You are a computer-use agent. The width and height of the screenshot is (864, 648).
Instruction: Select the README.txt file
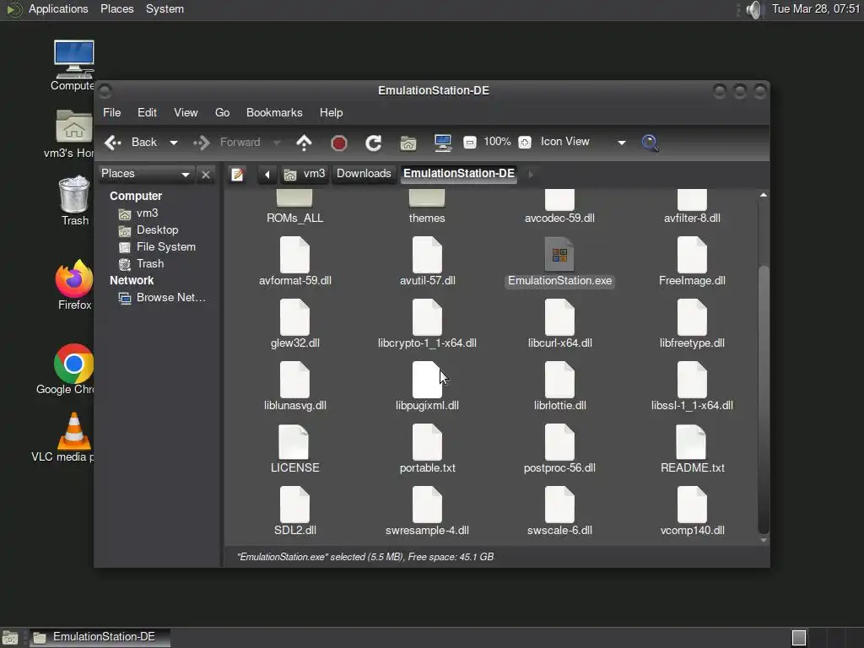(x=692, y=449)
